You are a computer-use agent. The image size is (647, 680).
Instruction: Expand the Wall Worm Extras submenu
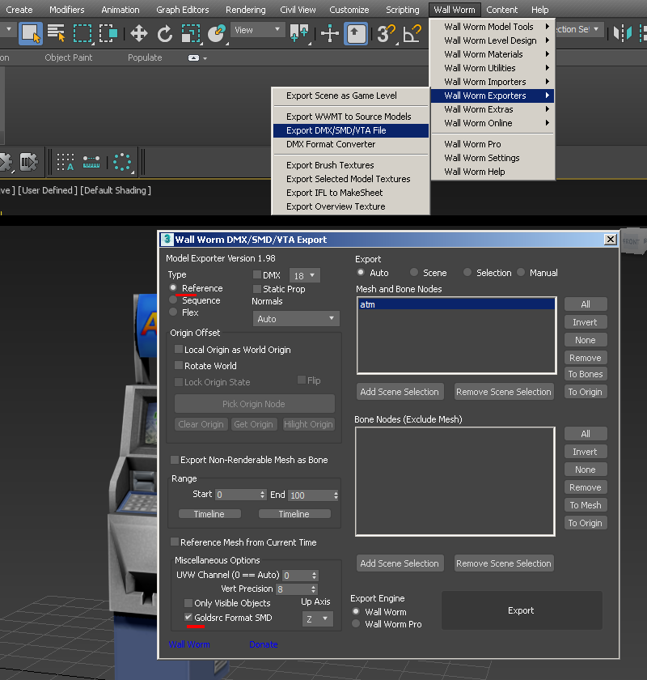(493, 109)
